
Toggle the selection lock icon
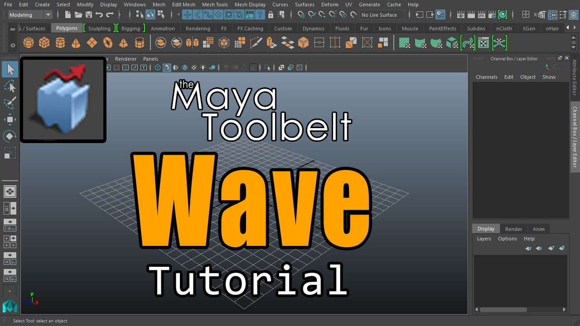271,15
